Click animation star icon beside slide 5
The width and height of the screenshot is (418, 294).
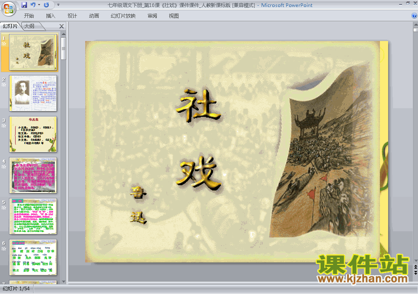[4, 208]
